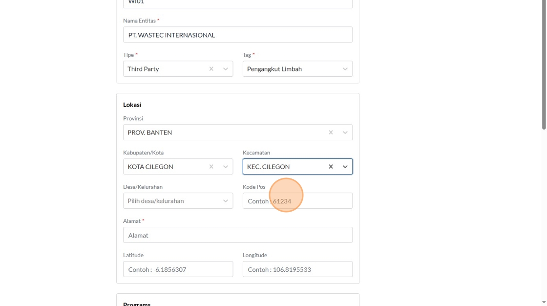The image size is (547, 306).
Task: Click the PROV. BANTEN selected value
Action: click(x=150, y=132)
